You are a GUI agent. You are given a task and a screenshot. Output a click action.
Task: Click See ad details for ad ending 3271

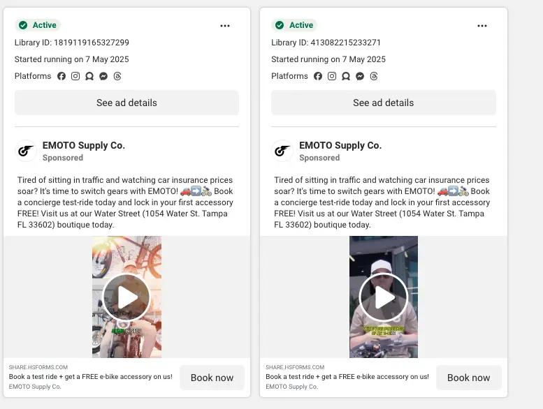pyautogui.click(x=383, y=103)
